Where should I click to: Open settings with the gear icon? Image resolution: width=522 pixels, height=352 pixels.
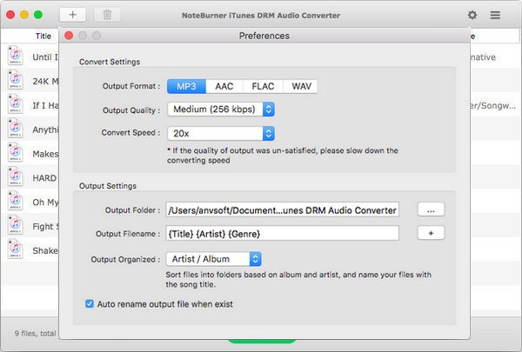point(472,15)
